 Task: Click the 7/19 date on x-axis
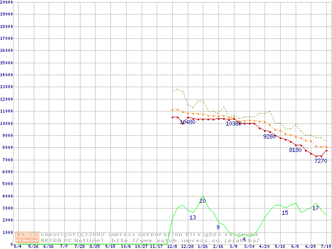(x=326, y=246)
